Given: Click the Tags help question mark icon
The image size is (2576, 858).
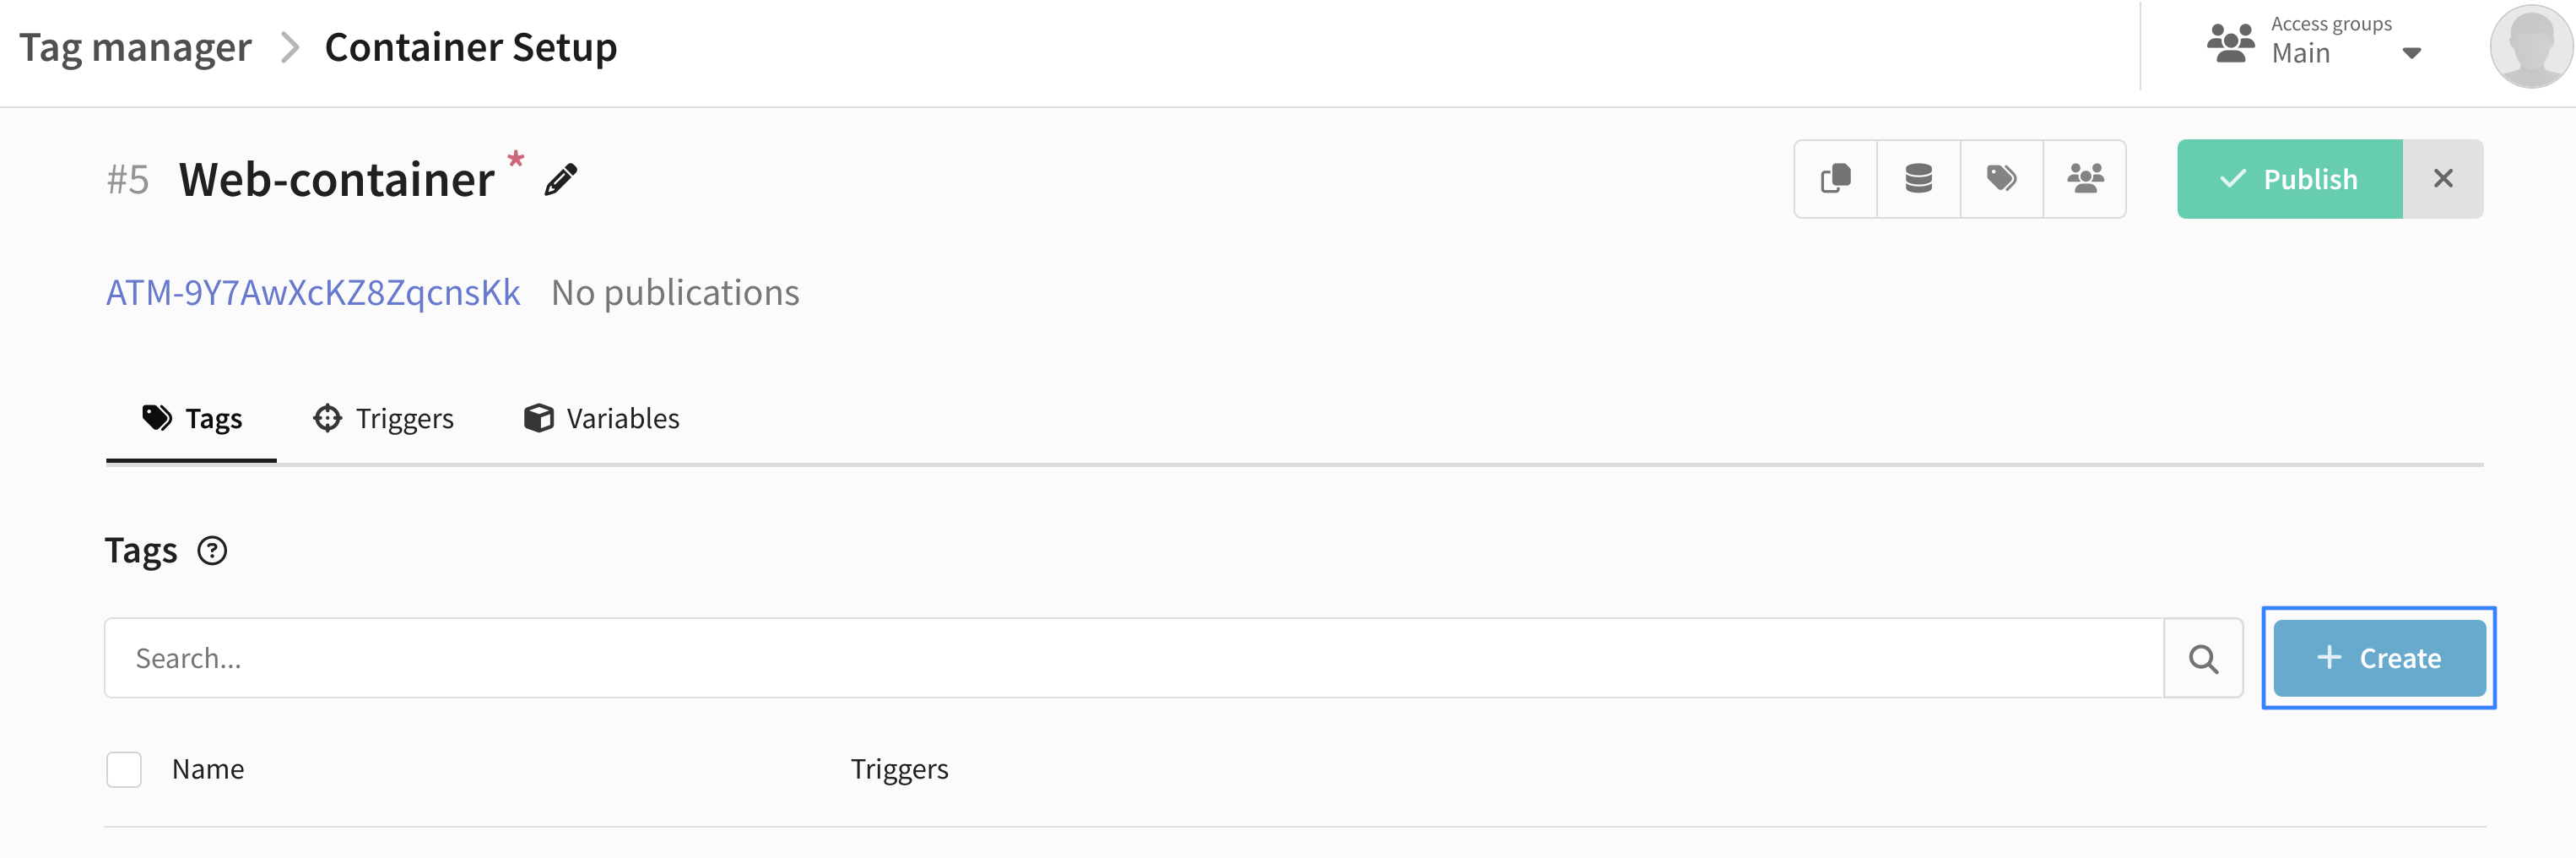Looking at the screenshot, I should point(212,551).
